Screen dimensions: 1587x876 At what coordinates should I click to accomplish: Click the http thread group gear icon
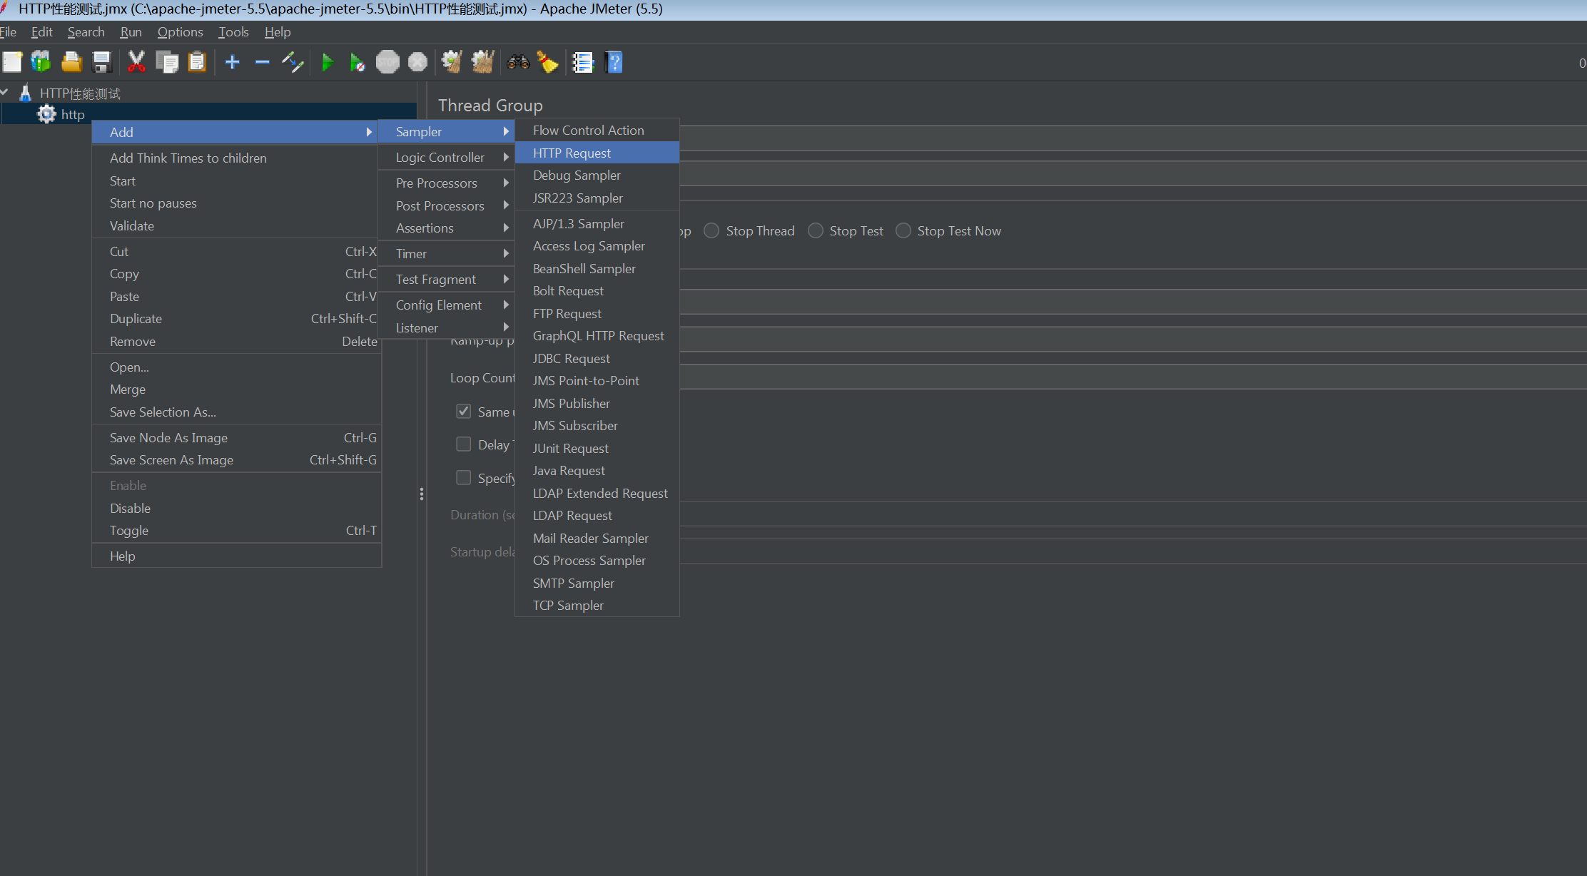tap(46, 114)
